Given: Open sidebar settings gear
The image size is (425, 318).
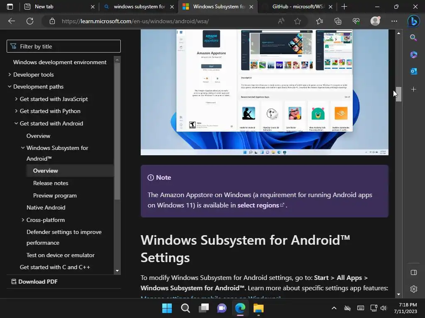Looking at the screenshot, I should [x=414, y=289].
